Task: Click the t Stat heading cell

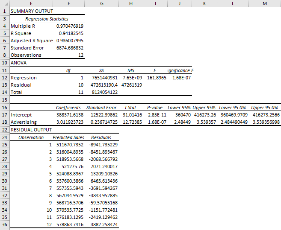Action: (130, 108)
